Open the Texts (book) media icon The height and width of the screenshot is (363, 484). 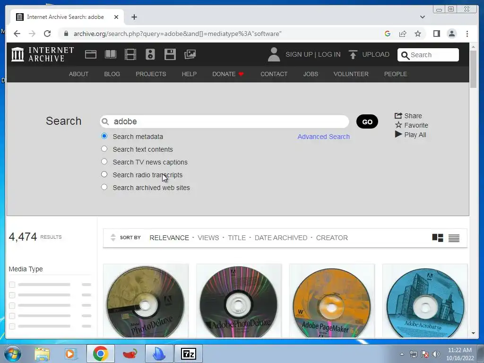pyautogui.click(x=111, y=55)
